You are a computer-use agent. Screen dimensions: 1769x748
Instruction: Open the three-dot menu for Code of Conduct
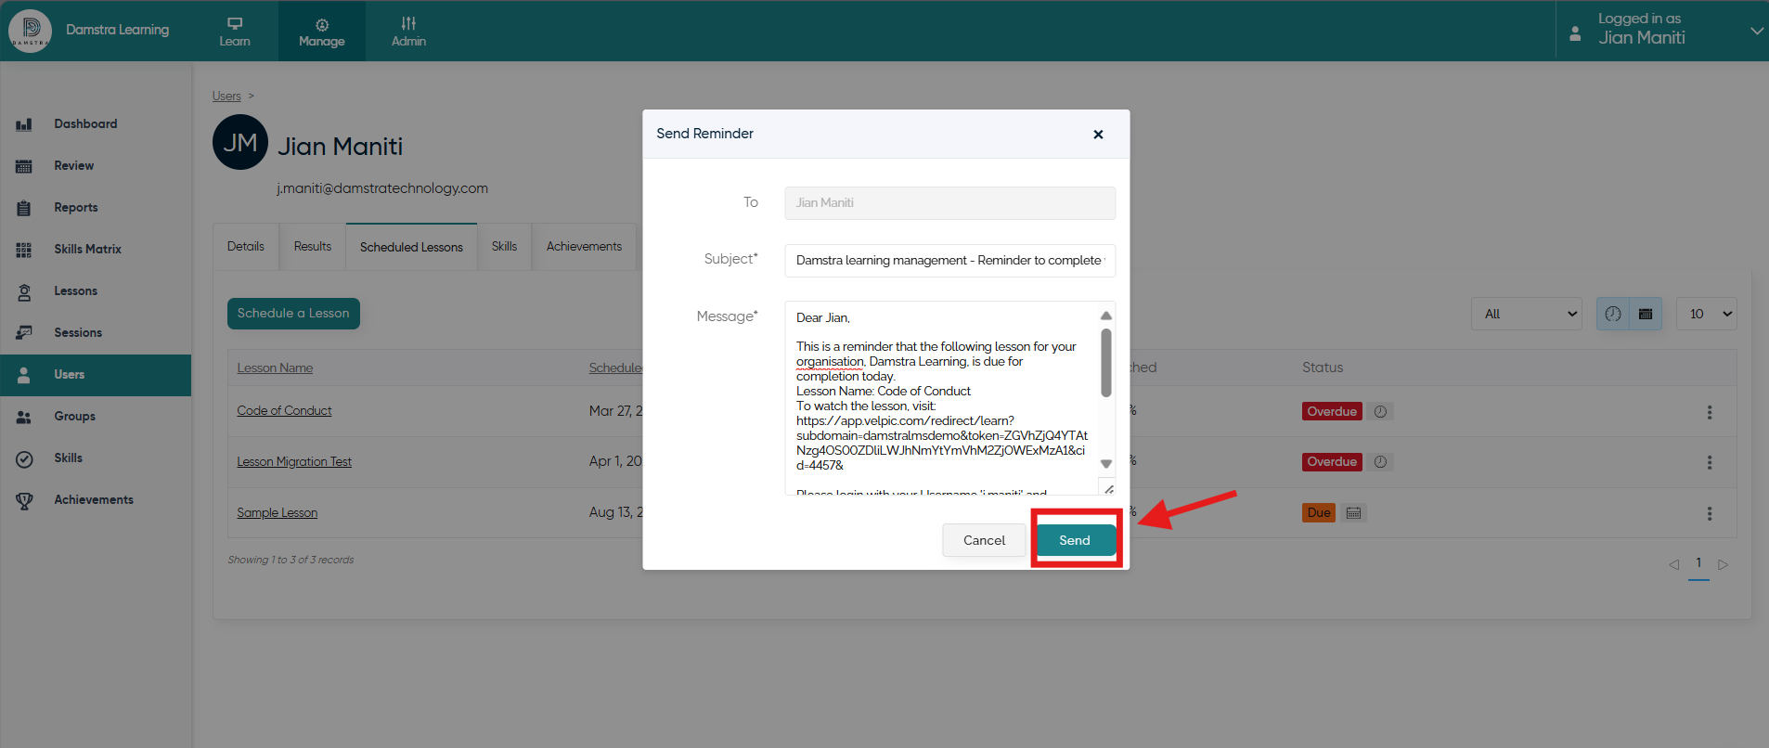pos(1710,412)
